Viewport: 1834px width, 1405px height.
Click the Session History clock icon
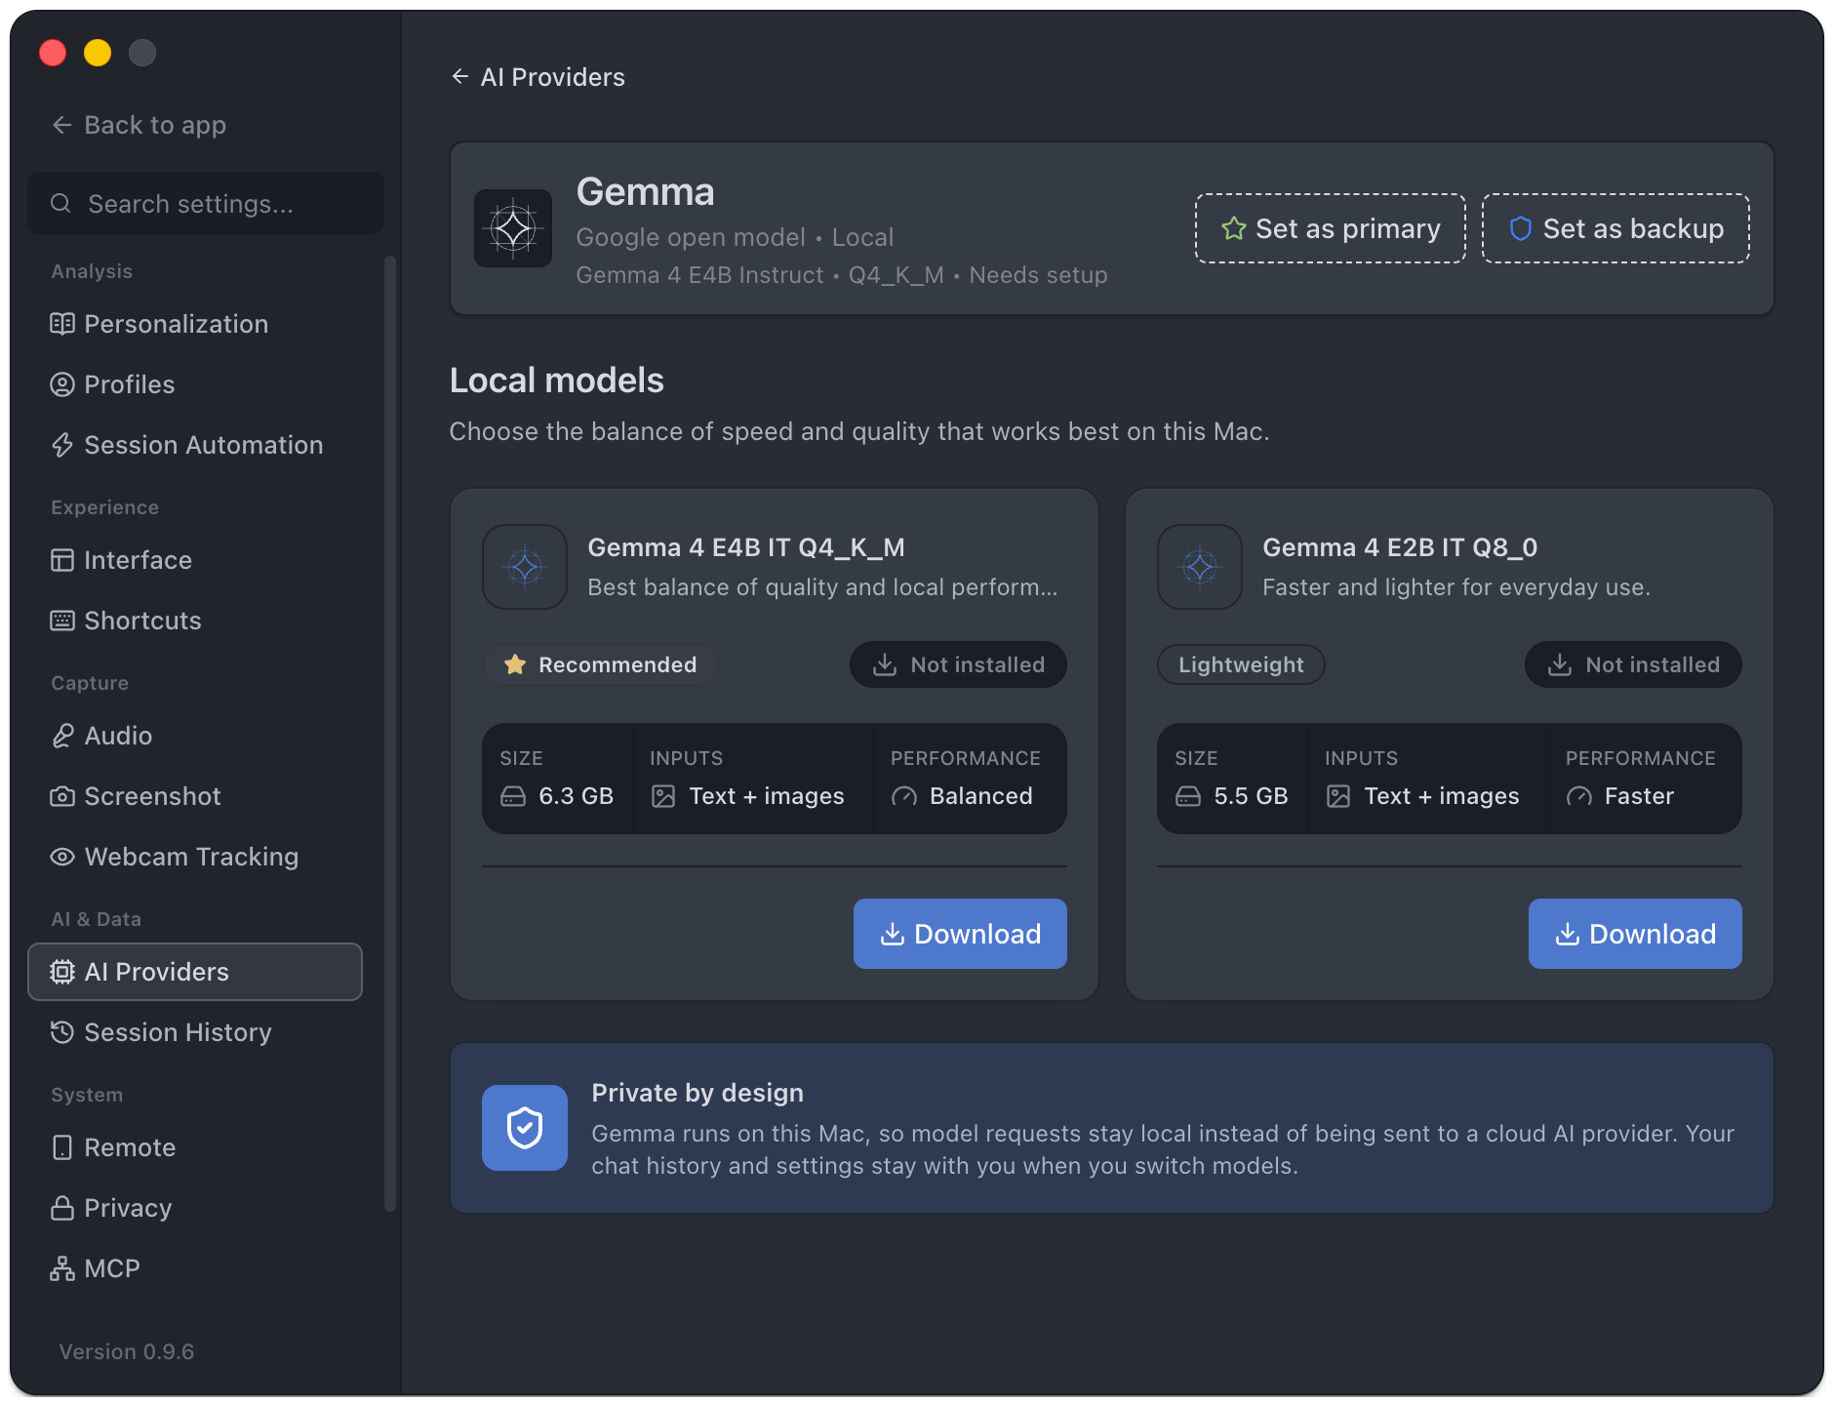(62, 1032)
